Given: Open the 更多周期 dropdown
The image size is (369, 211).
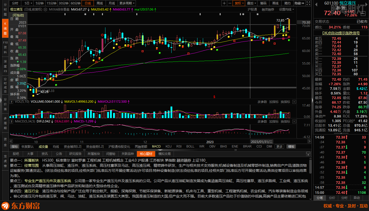Looking at the screenshot, I should [127, 3].
